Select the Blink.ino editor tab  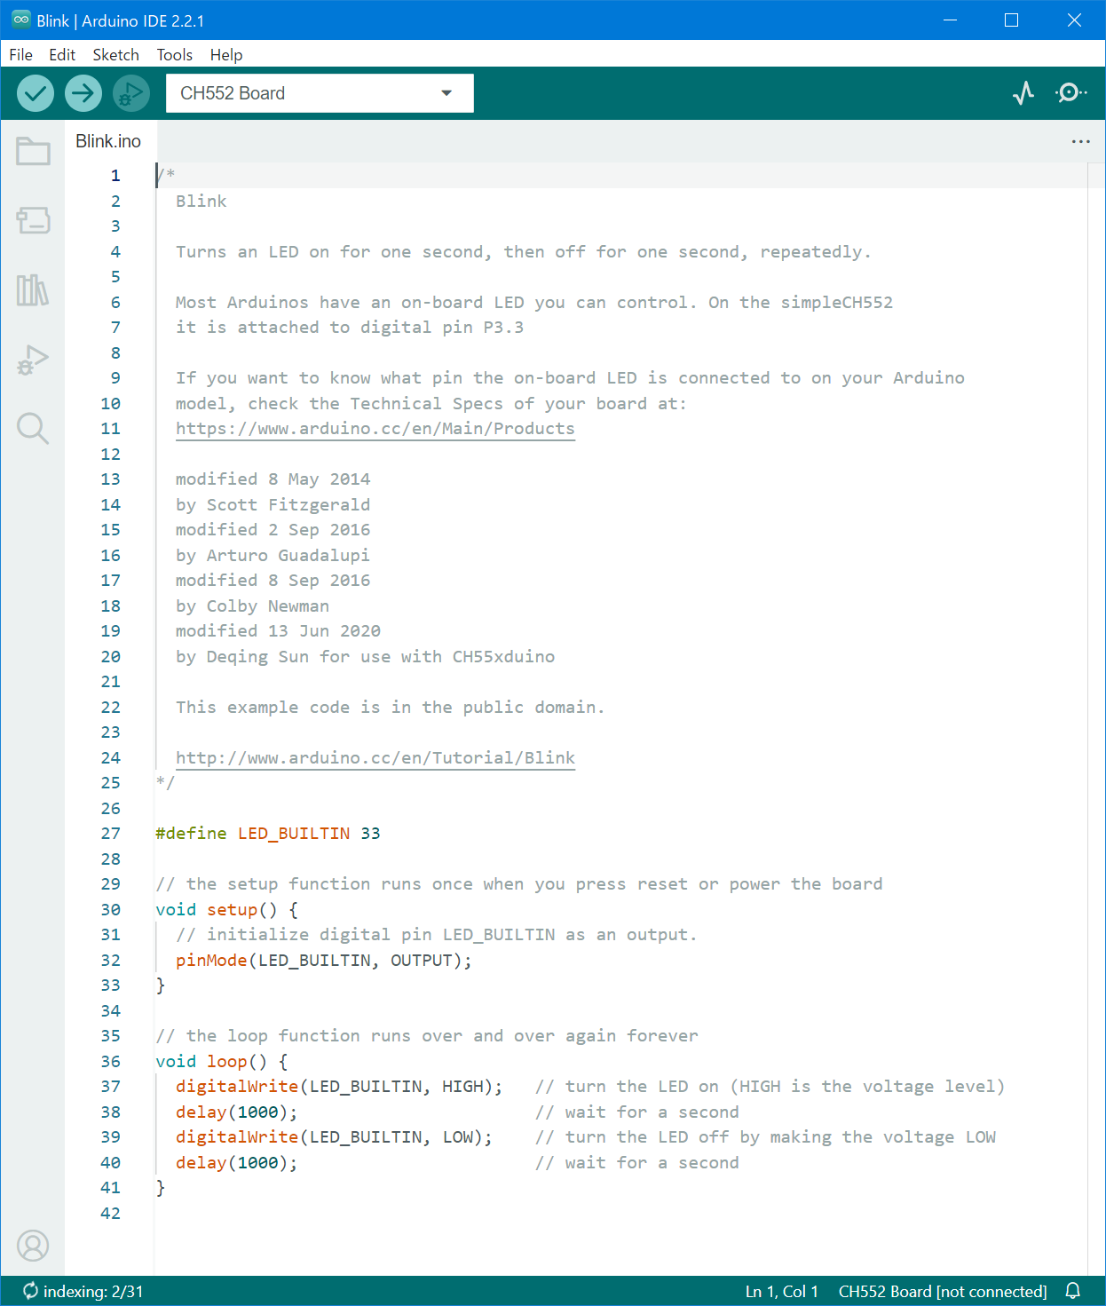pyautogui.click(x=108, y=141)
